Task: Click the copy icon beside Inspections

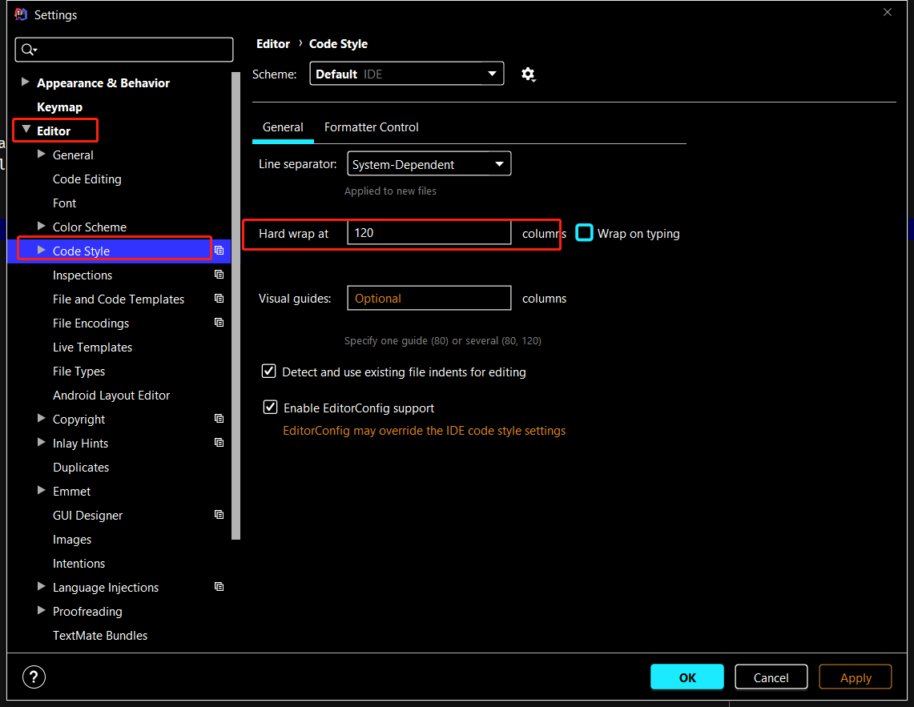Action: 219,275
